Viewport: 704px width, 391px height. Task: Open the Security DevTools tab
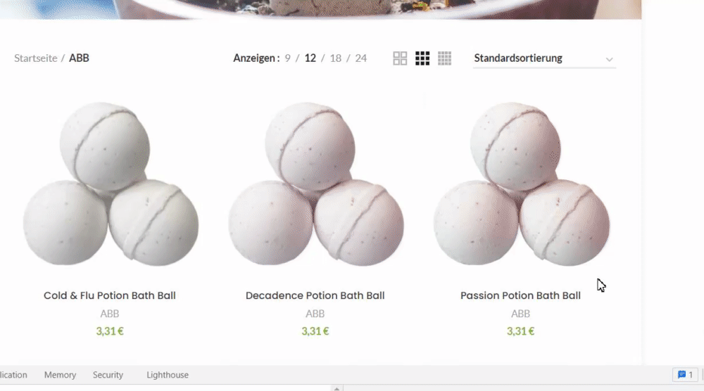click(x=108, y=375)
